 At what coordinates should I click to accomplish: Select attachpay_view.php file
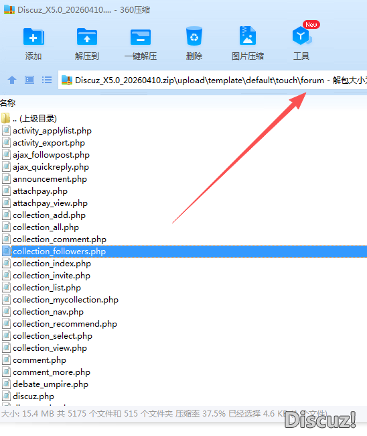[50, 203]
